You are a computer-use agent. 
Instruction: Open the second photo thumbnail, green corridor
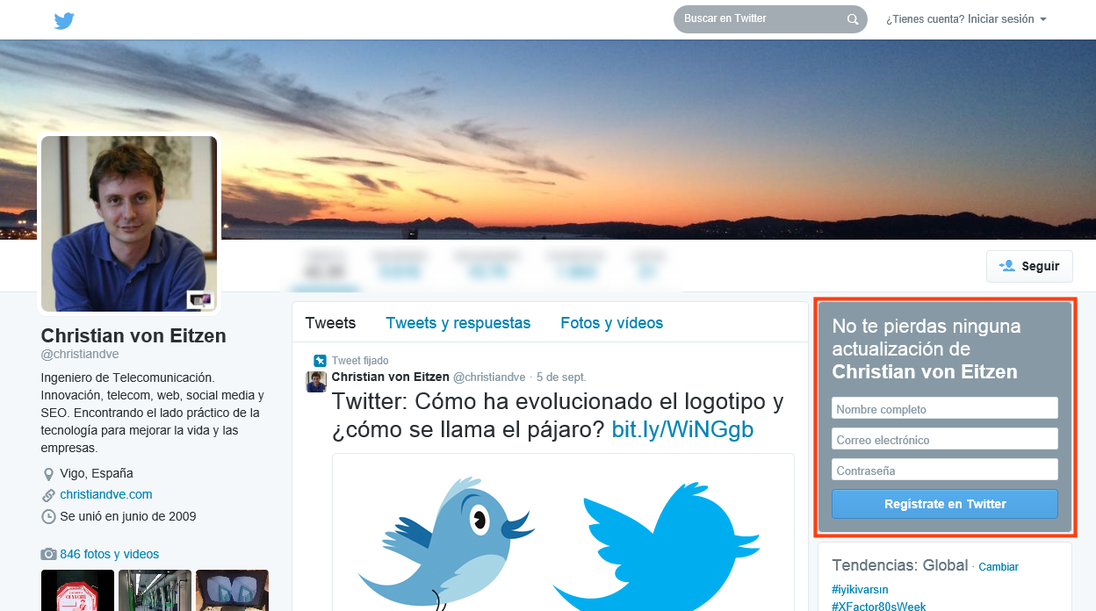click(x=155, y=590)
